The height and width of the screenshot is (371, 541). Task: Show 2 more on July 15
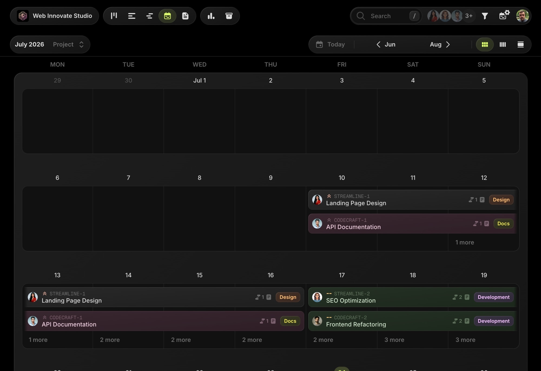(x=181, y=340)
